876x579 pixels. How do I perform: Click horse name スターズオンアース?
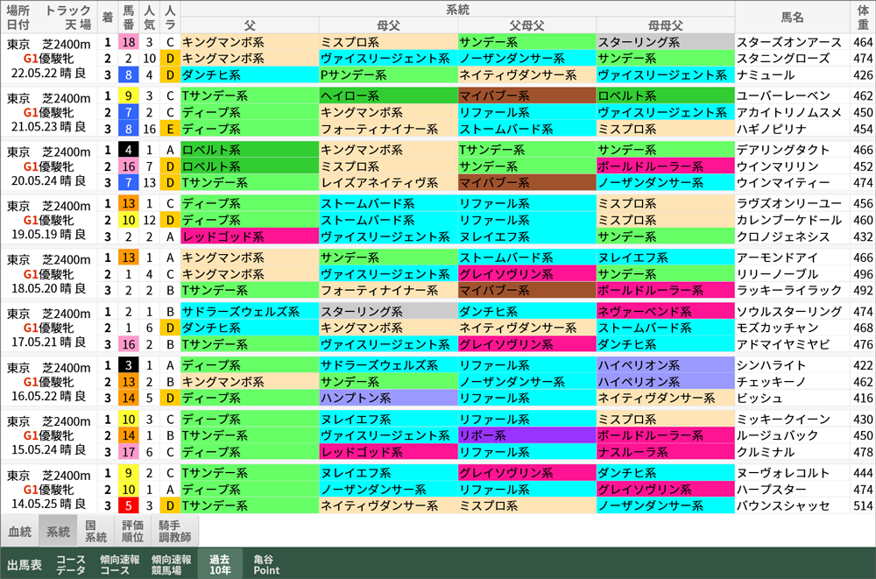click(789, 42)
